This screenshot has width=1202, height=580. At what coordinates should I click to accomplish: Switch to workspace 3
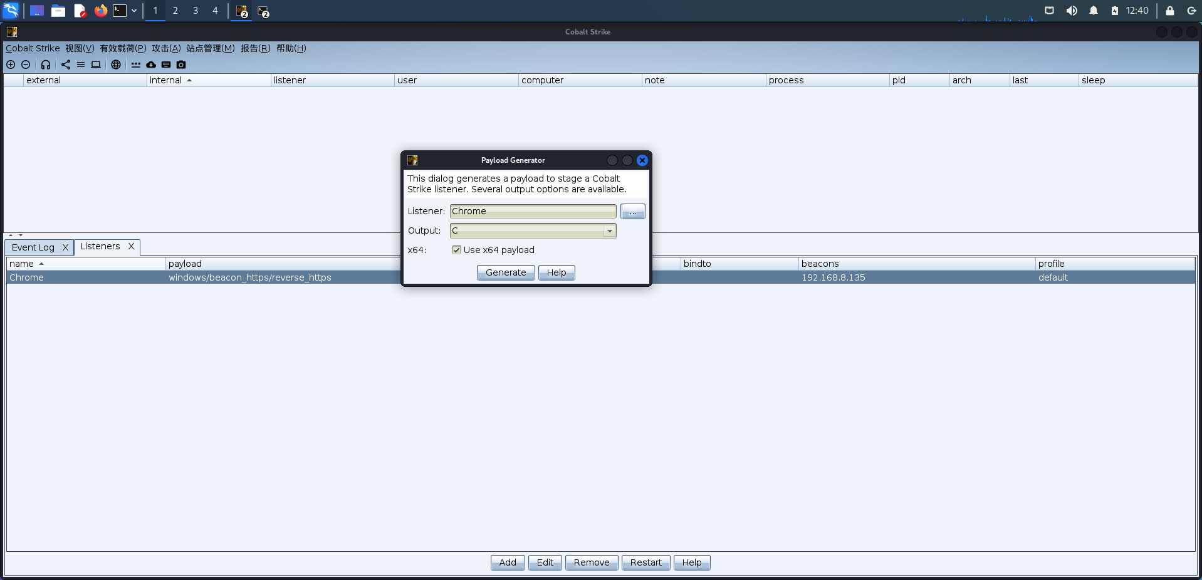click(x=196, y=11)
